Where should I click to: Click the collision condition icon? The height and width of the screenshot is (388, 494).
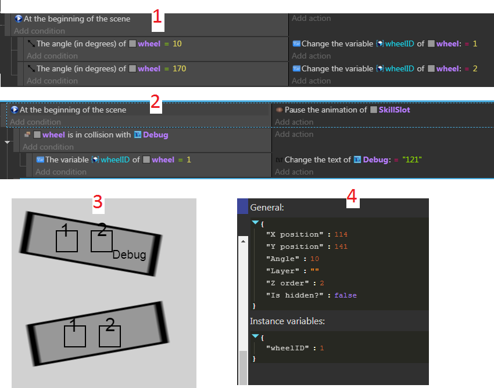27,135
